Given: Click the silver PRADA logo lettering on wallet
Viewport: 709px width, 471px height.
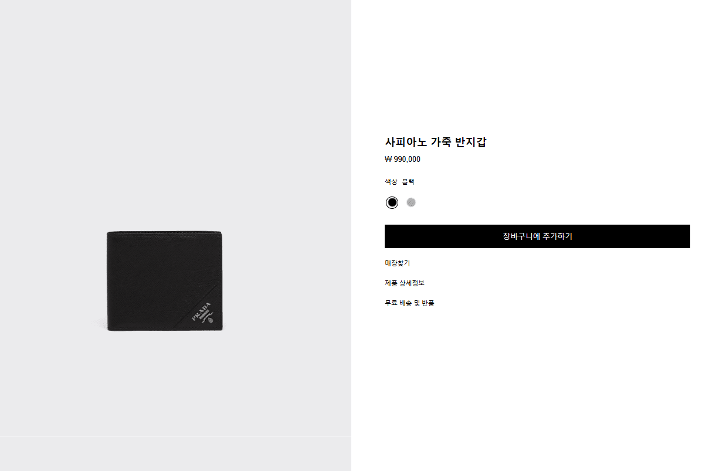Looking at the screenshot, I should [201, 311].
